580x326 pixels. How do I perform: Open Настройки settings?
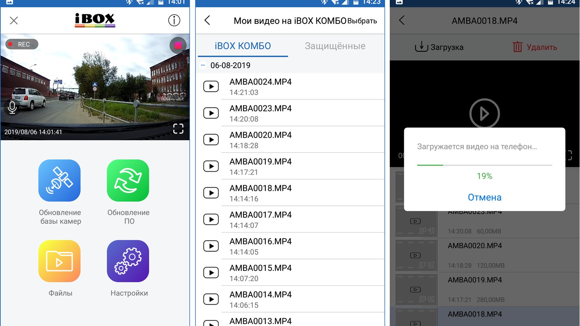point(128,268)
